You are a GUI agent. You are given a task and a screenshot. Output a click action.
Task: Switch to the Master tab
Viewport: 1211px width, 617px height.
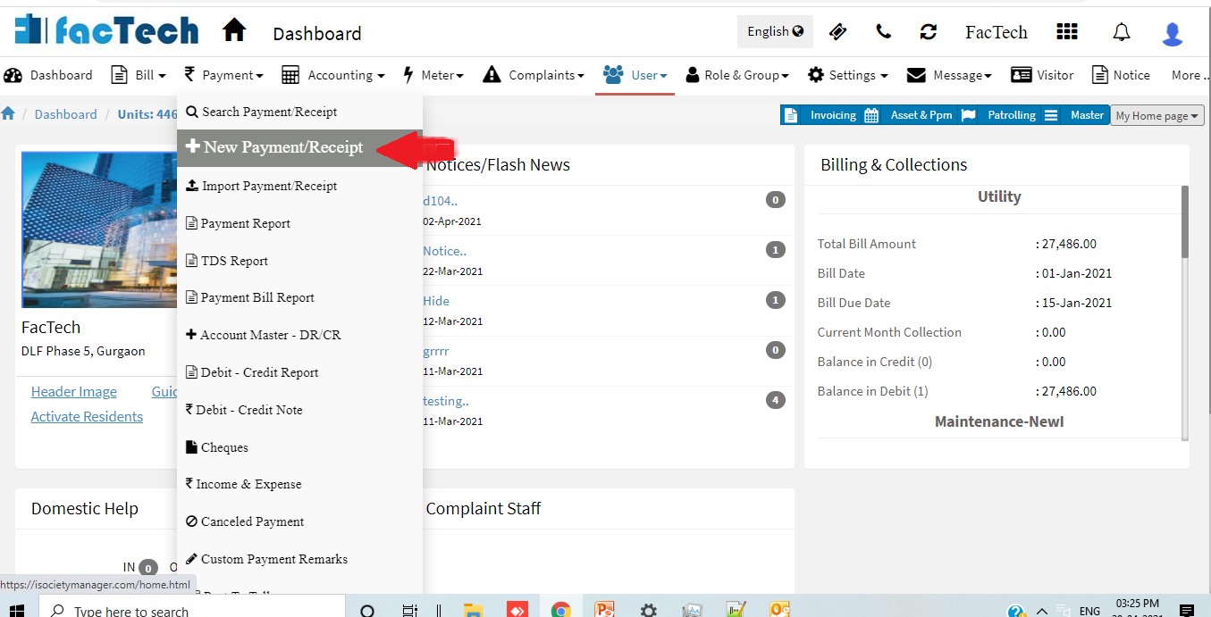click(1075, 115)
